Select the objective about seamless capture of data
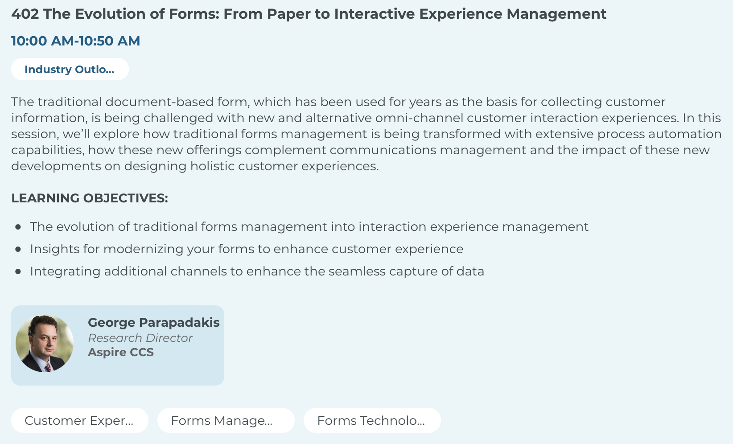This screenshot has width=733, height=444. [257, 271]
